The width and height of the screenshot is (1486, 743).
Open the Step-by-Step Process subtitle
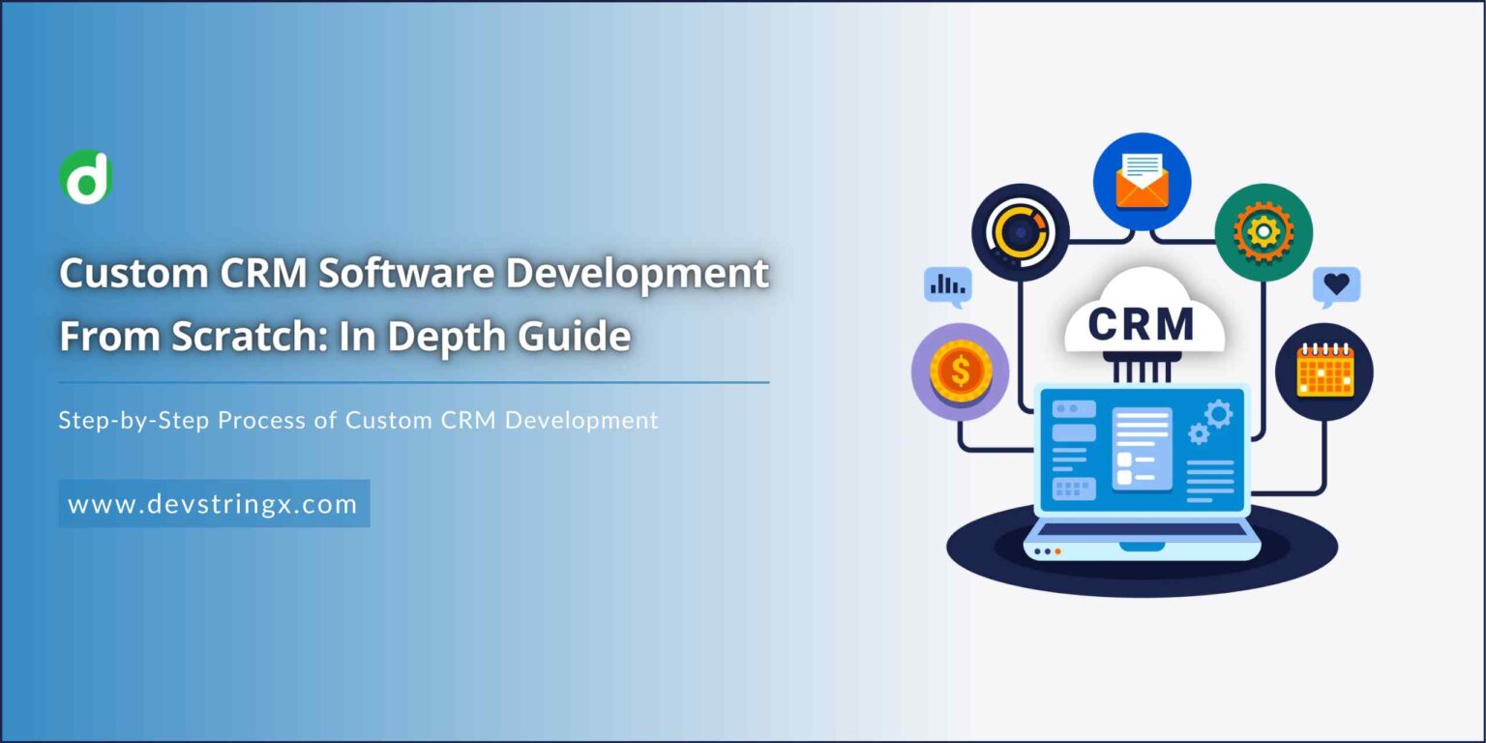click(x=358, y=420)
